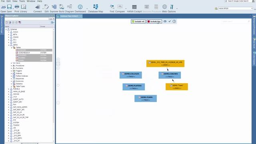
Task: Select the DEMO.COLLEGES table node
Action: click(x=131, y=75)
